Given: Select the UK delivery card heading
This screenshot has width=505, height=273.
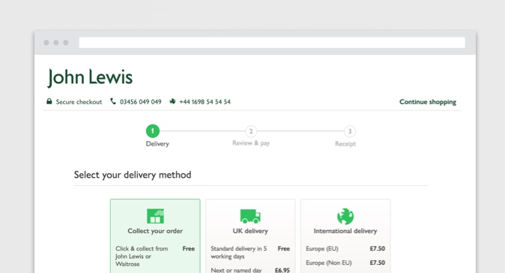Looking at the screenshot, I should coord(250,231).
